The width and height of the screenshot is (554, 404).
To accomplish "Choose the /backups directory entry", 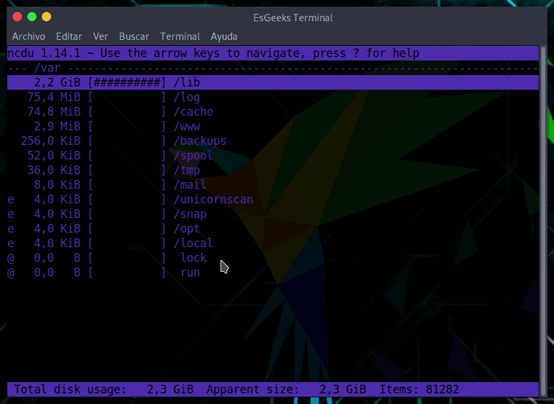I will coord(200,141).
